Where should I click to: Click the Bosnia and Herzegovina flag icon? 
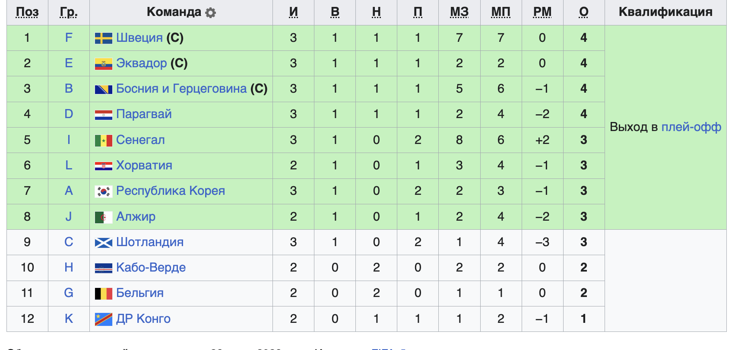tap(104, 89)
